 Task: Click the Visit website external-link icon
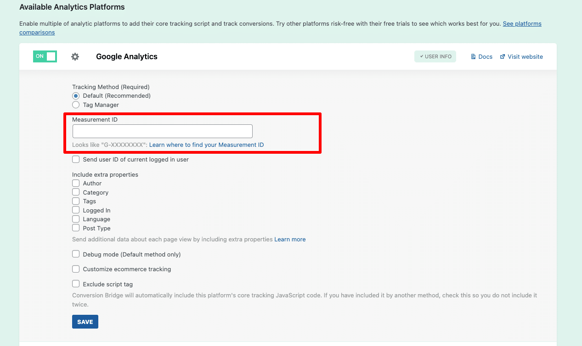(503, 56)
